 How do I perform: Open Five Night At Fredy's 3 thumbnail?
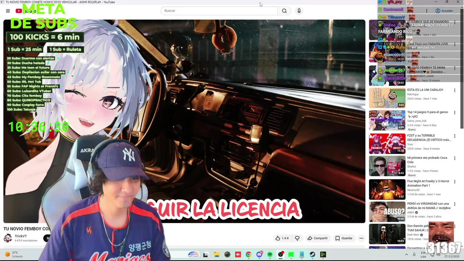point(387,189)
